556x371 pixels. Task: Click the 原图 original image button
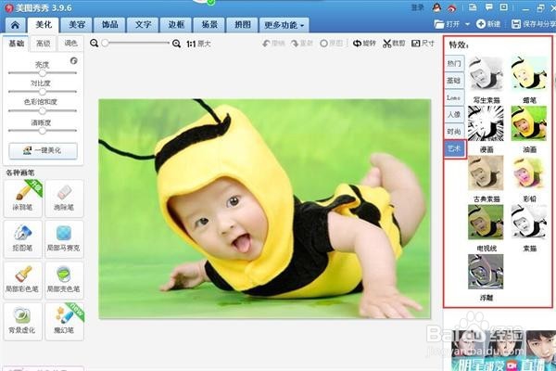pyautogui.click(x=331, y=44)
